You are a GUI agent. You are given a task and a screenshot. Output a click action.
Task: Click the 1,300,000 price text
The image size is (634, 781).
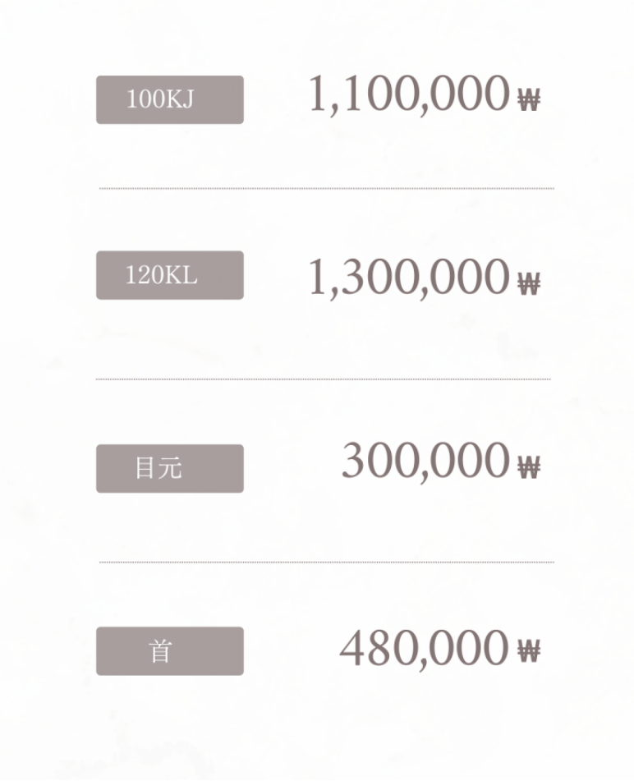coord(409,278)
